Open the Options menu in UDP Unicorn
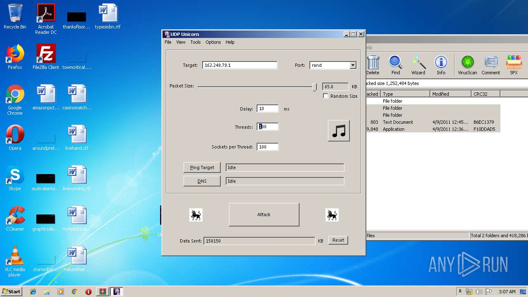The image size is (528, 297). point(213,42)
